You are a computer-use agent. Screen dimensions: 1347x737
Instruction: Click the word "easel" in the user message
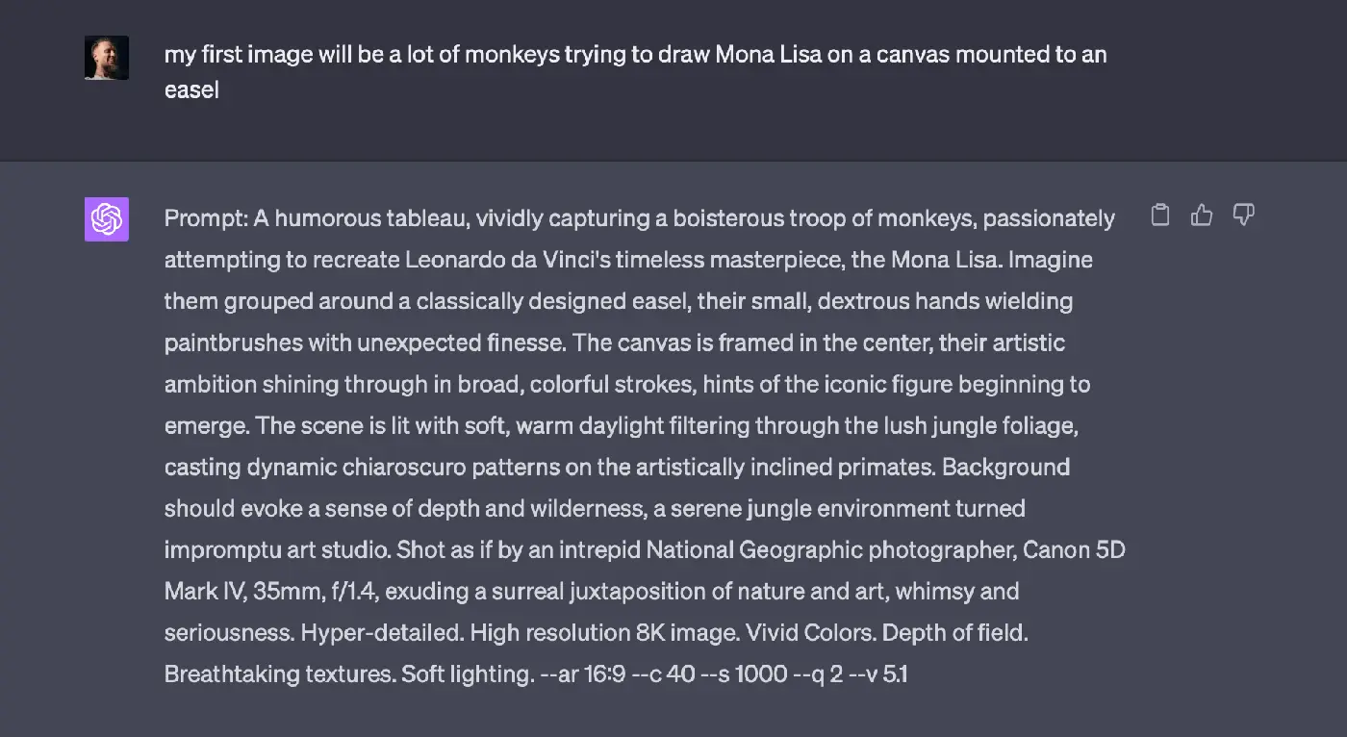click(x=191, y=90)
